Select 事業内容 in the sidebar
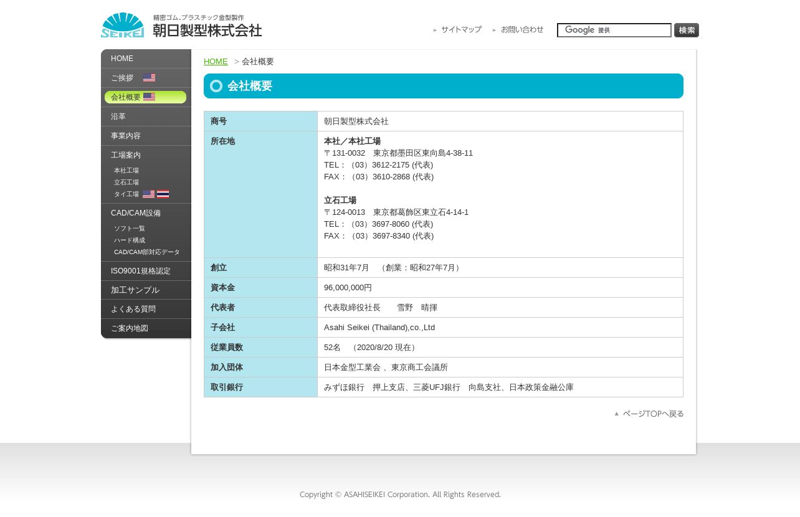Viewport: 800px width, 517px height. (x=126, y=136)
